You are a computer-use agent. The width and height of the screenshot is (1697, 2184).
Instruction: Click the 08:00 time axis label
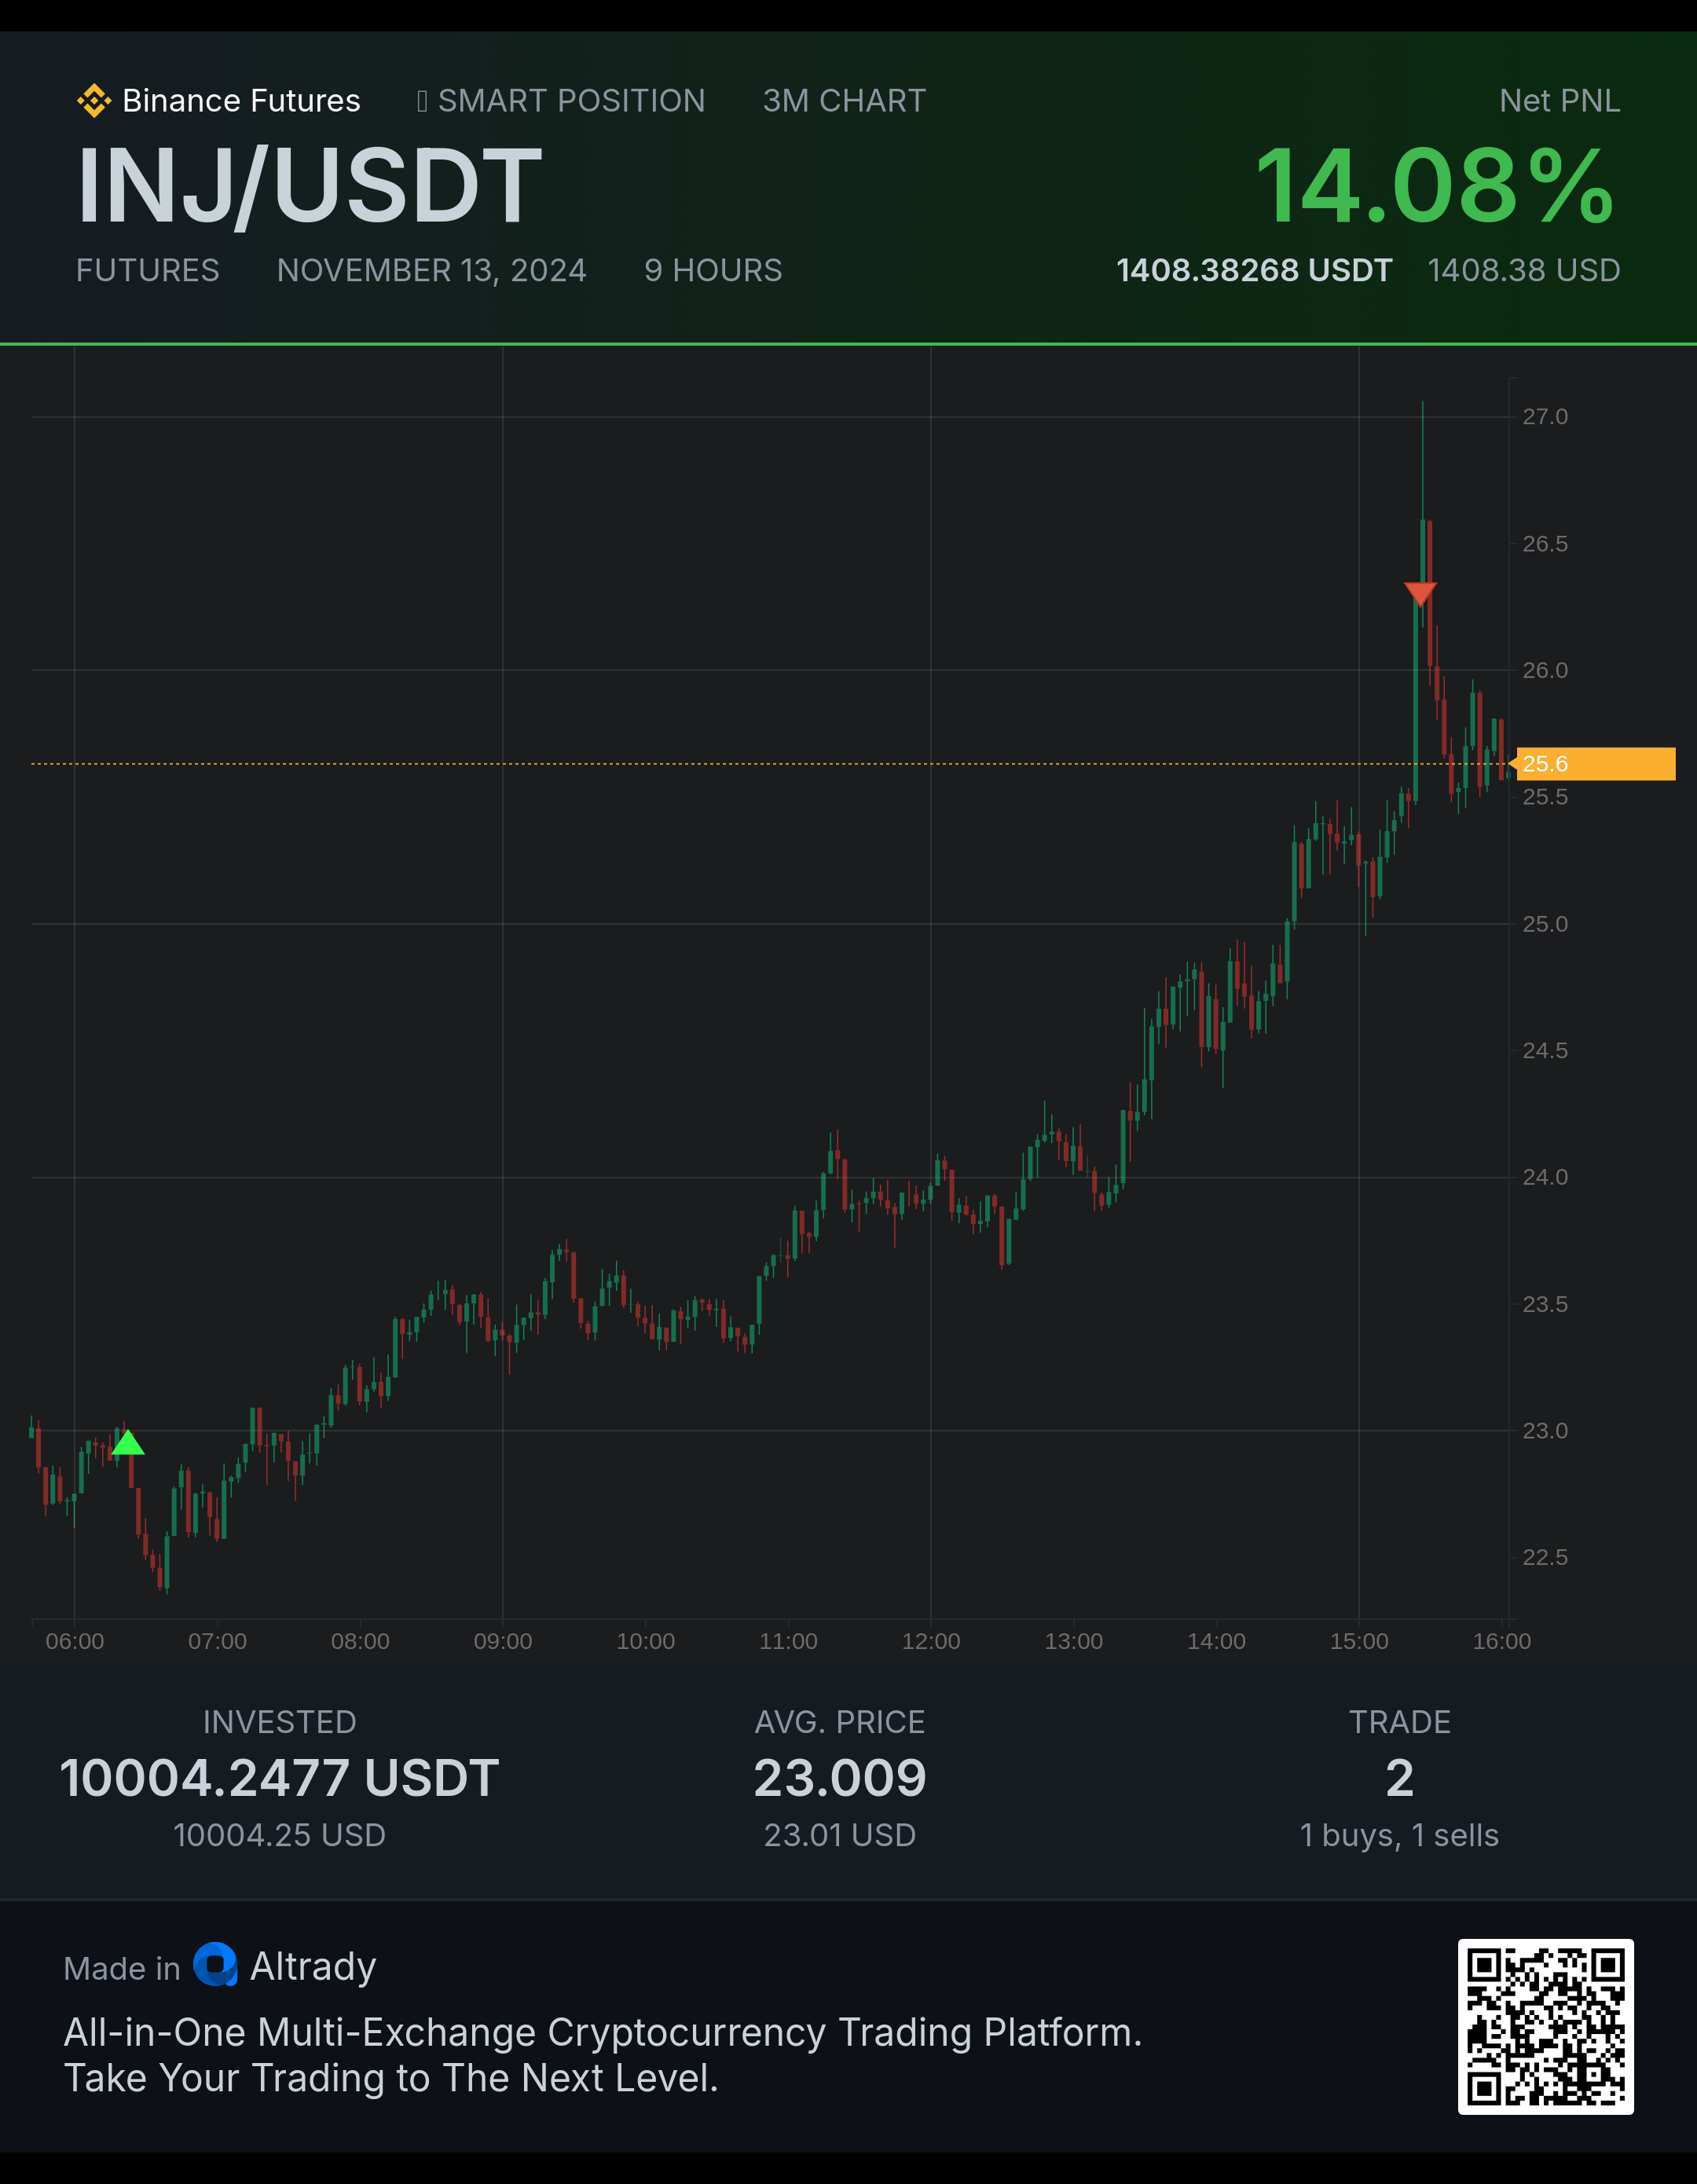tap(360, 1641)
